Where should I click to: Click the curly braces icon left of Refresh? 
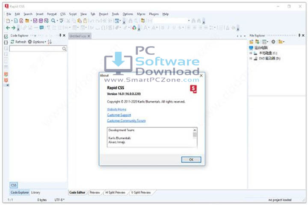click(6, 42)
